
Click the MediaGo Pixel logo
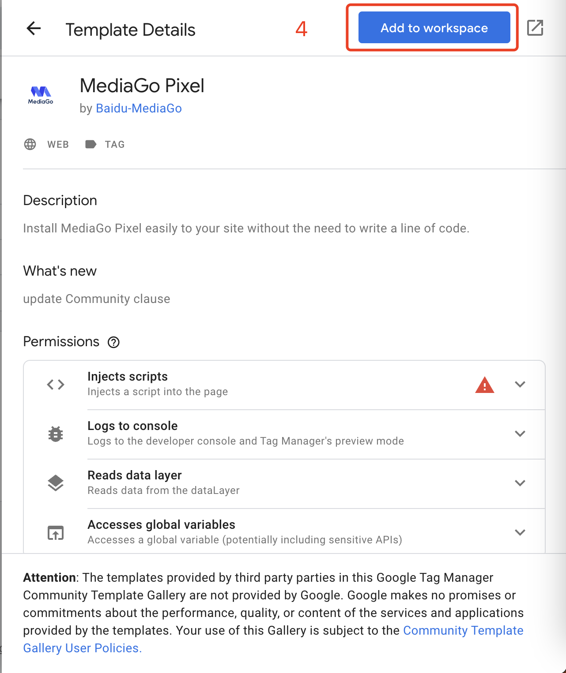[x=41, y=94]
